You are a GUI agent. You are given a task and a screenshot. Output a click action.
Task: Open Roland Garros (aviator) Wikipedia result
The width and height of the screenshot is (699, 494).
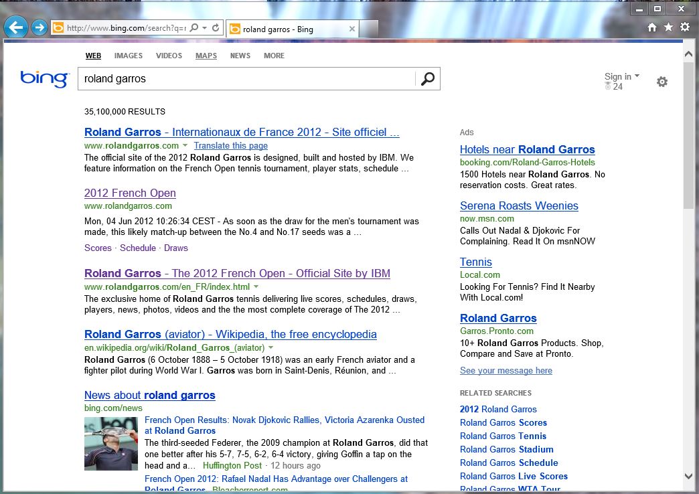coord(230,335)
